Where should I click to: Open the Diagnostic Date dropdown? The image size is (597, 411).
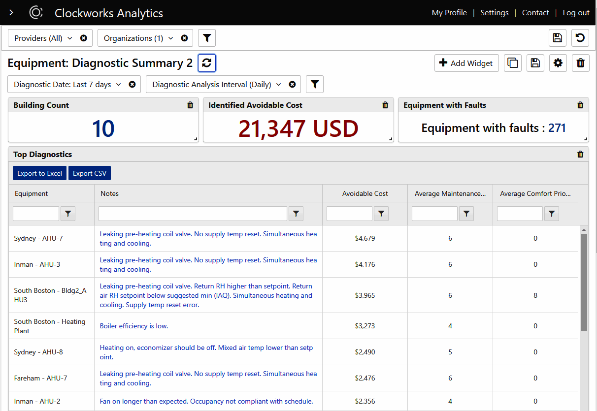pos(118,84)
